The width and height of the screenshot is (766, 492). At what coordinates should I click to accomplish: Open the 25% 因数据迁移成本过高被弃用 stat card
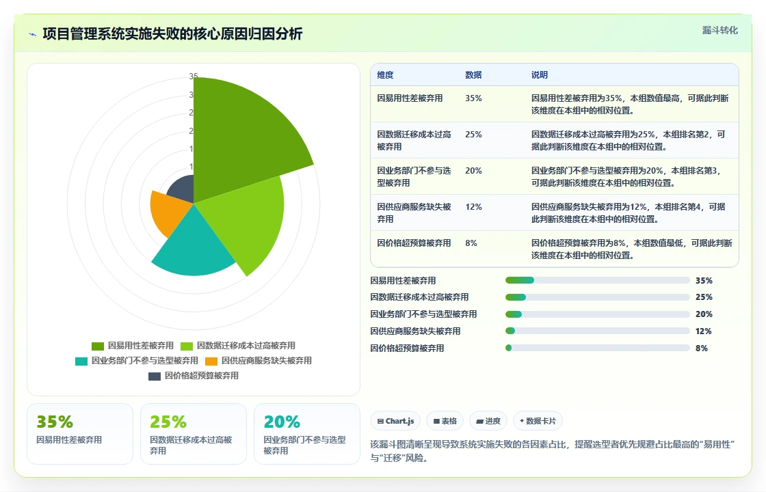194,434
